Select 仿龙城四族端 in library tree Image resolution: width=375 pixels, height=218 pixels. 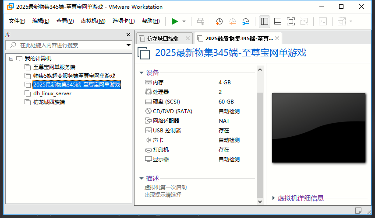49,102
